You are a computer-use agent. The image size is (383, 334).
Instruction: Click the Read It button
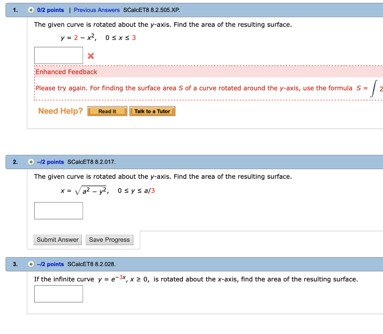pyautogui.click(x=107, y=111)
